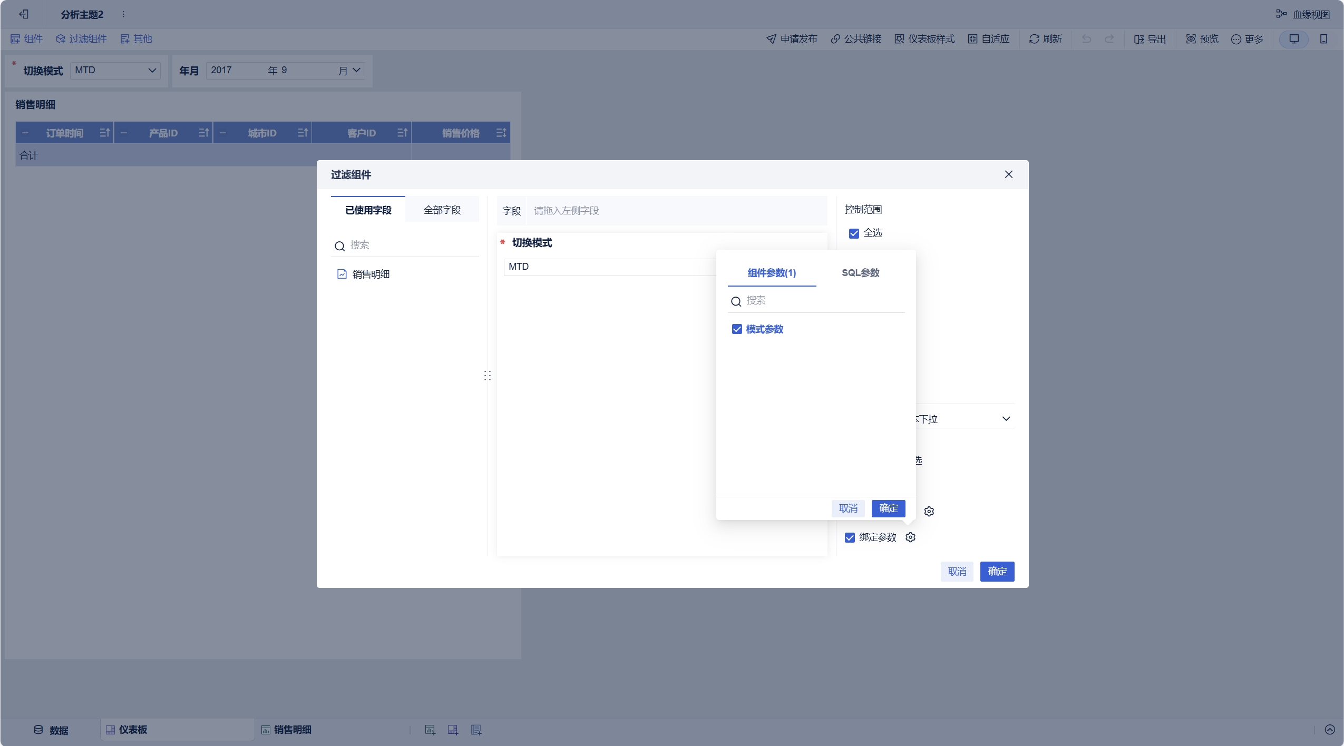This screenshot has height=746, width=1344.
Task: Select 销售明细 in the field list
Action: 364,274
